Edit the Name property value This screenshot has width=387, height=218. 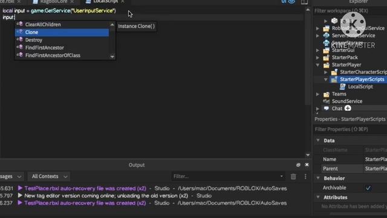pyautogui.click(x=376, y=159)
